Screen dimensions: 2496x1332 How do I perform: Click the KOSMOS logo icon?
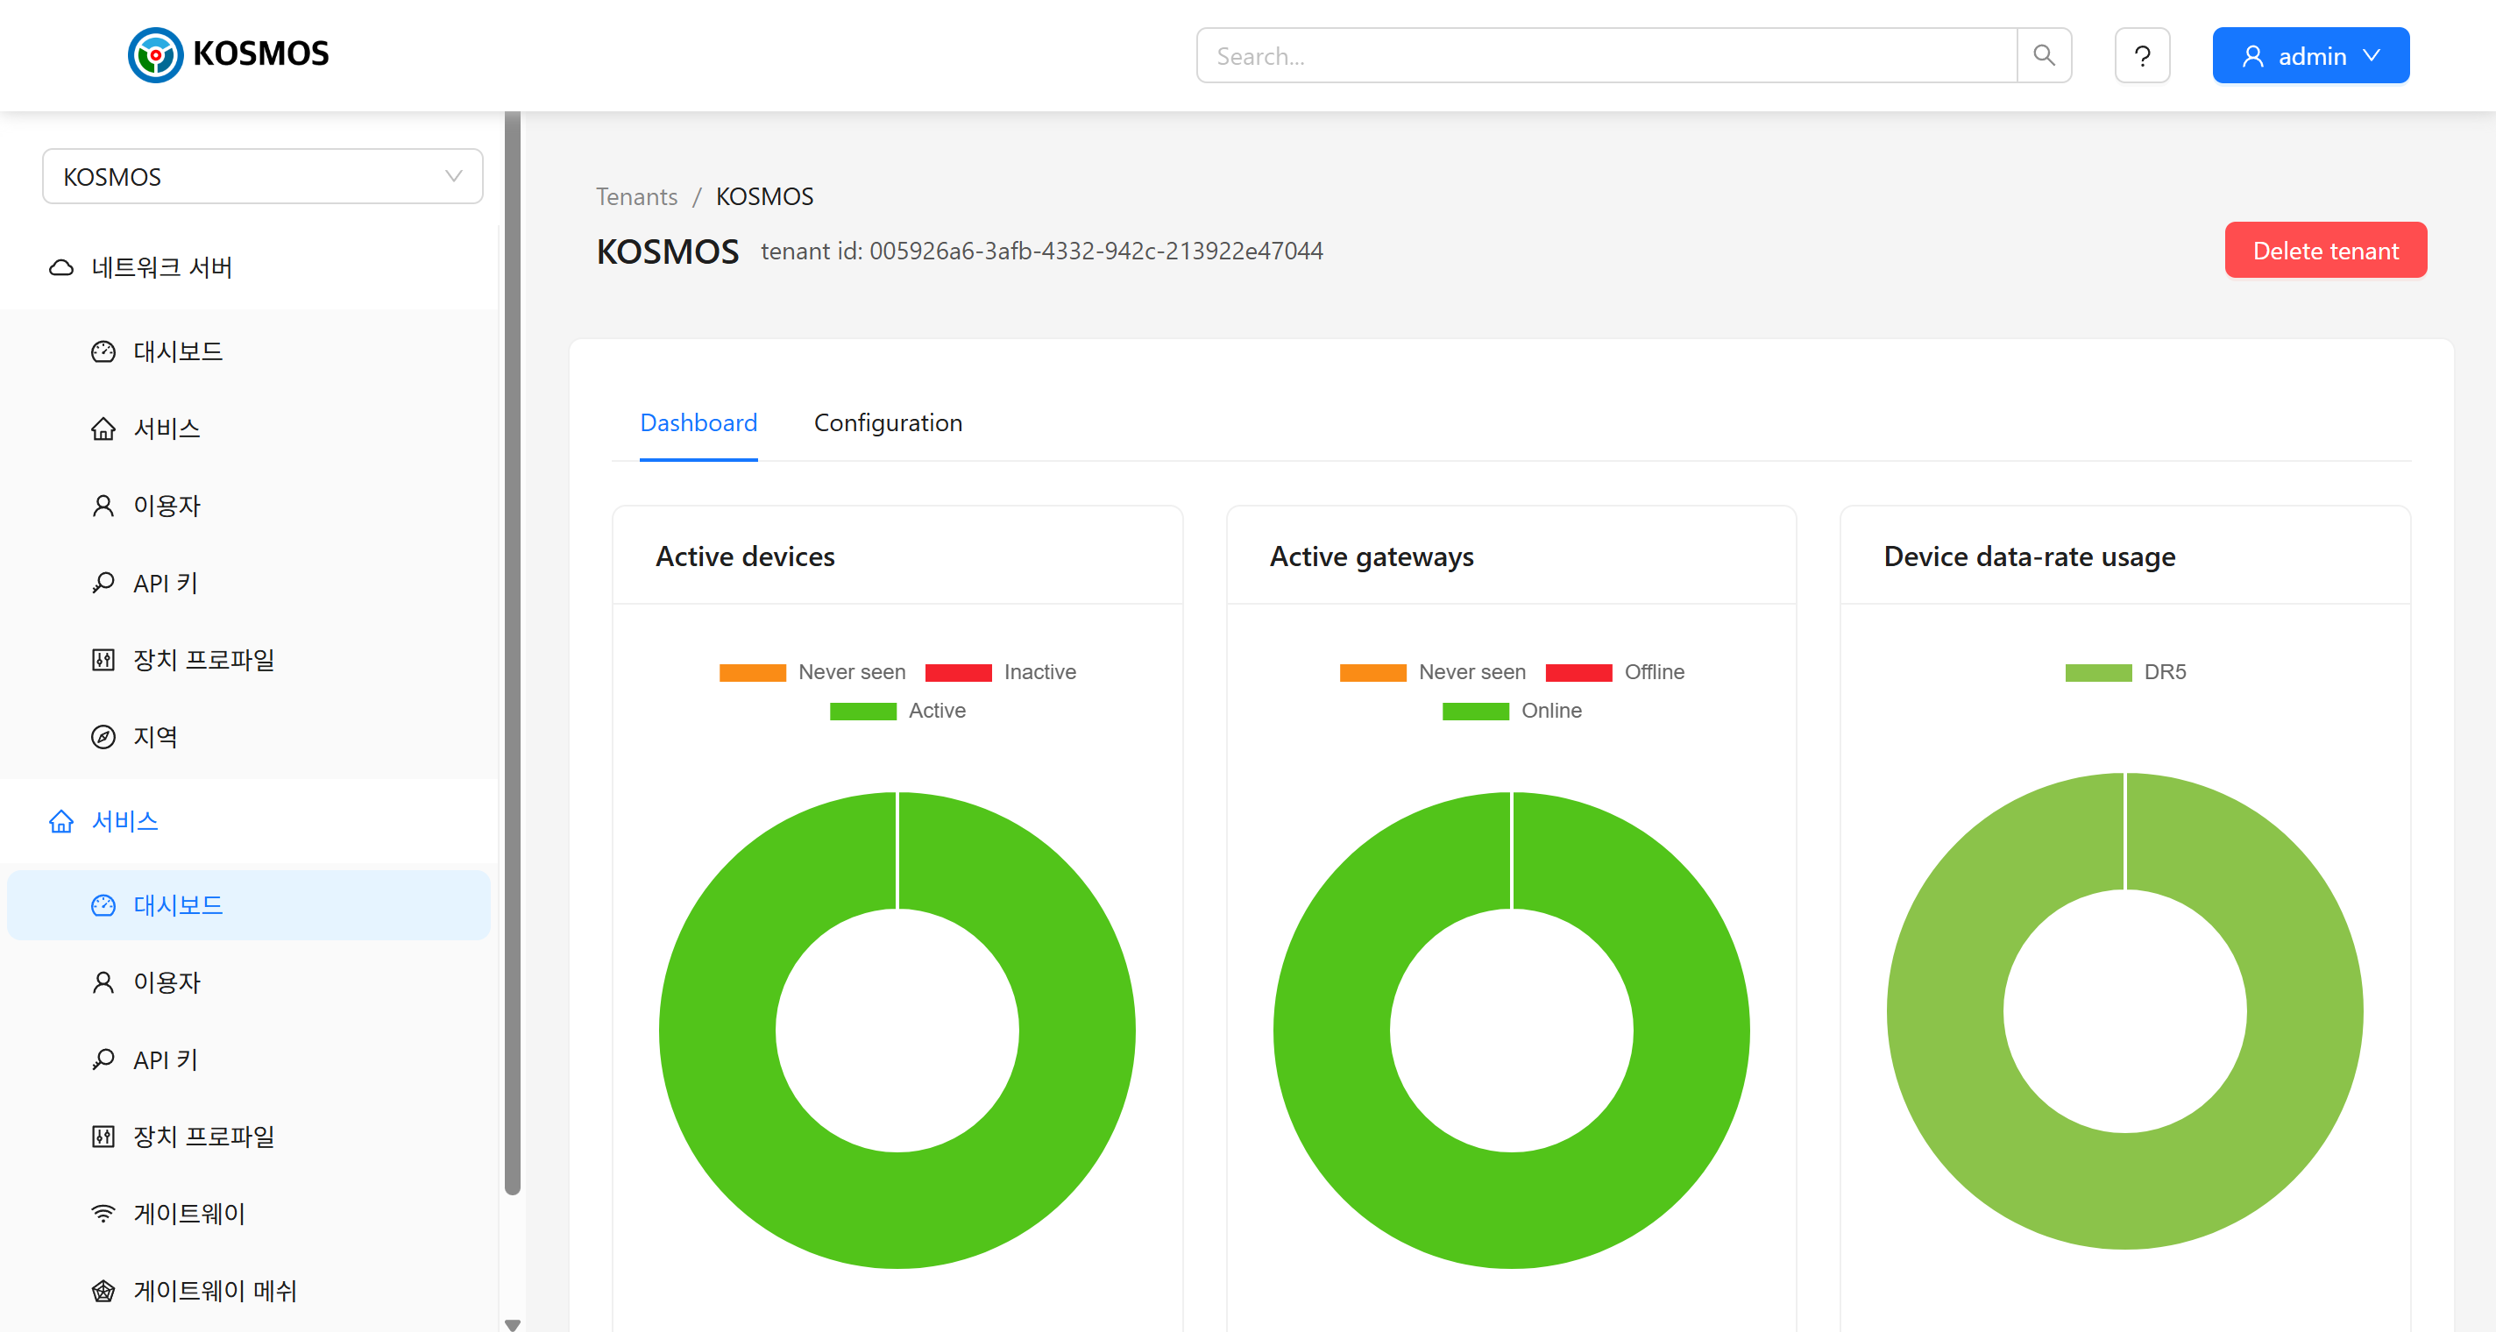155,54
